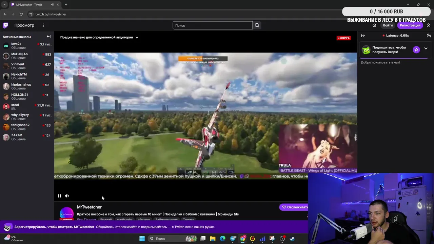Mute the tab with the speaker icon
Screen dimensions: 434x244
pyautogui.click(x=53, y=5)
